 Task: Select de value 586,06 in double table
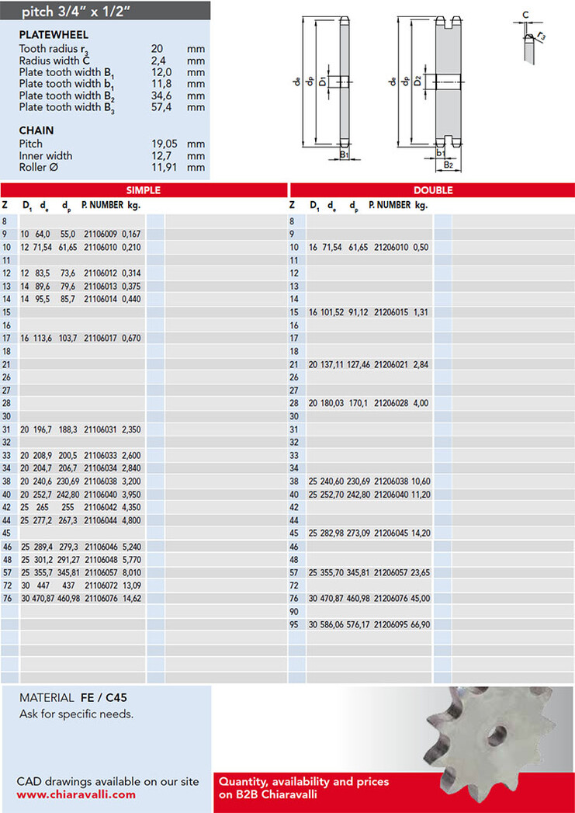click(x=331, y=625)
